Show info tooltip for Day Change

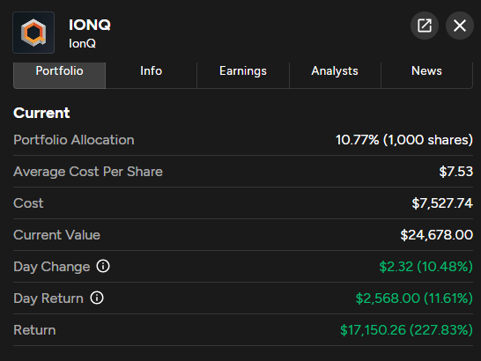pyautogui.click(x=103, y=266)
